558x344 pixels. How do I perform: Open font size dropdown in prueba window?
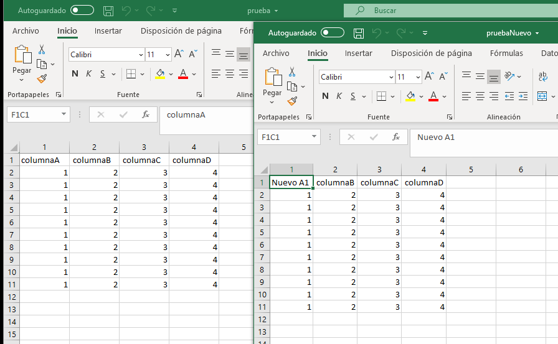(x=167, y=55)
